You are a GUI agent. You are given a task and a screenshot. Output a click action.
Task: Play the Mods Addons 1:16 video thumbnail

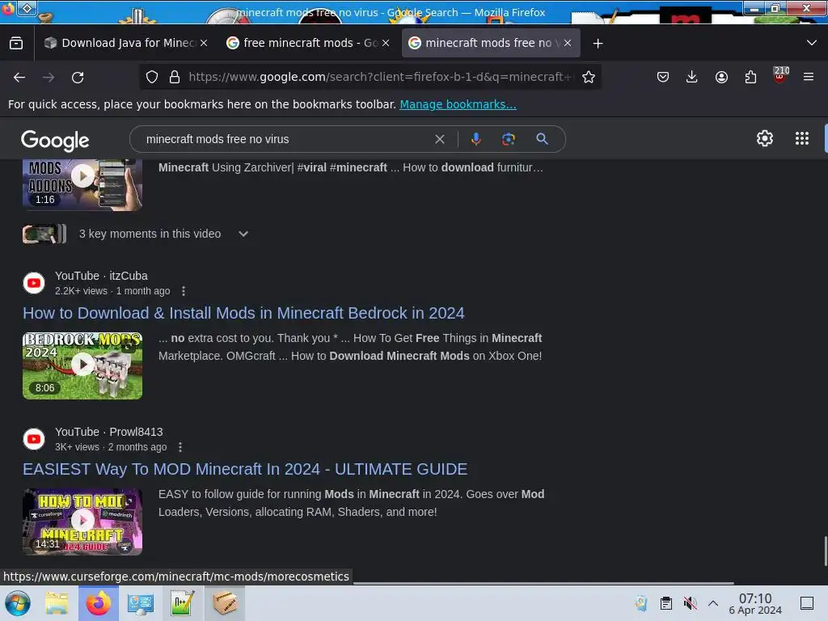(x=82, y=185)
